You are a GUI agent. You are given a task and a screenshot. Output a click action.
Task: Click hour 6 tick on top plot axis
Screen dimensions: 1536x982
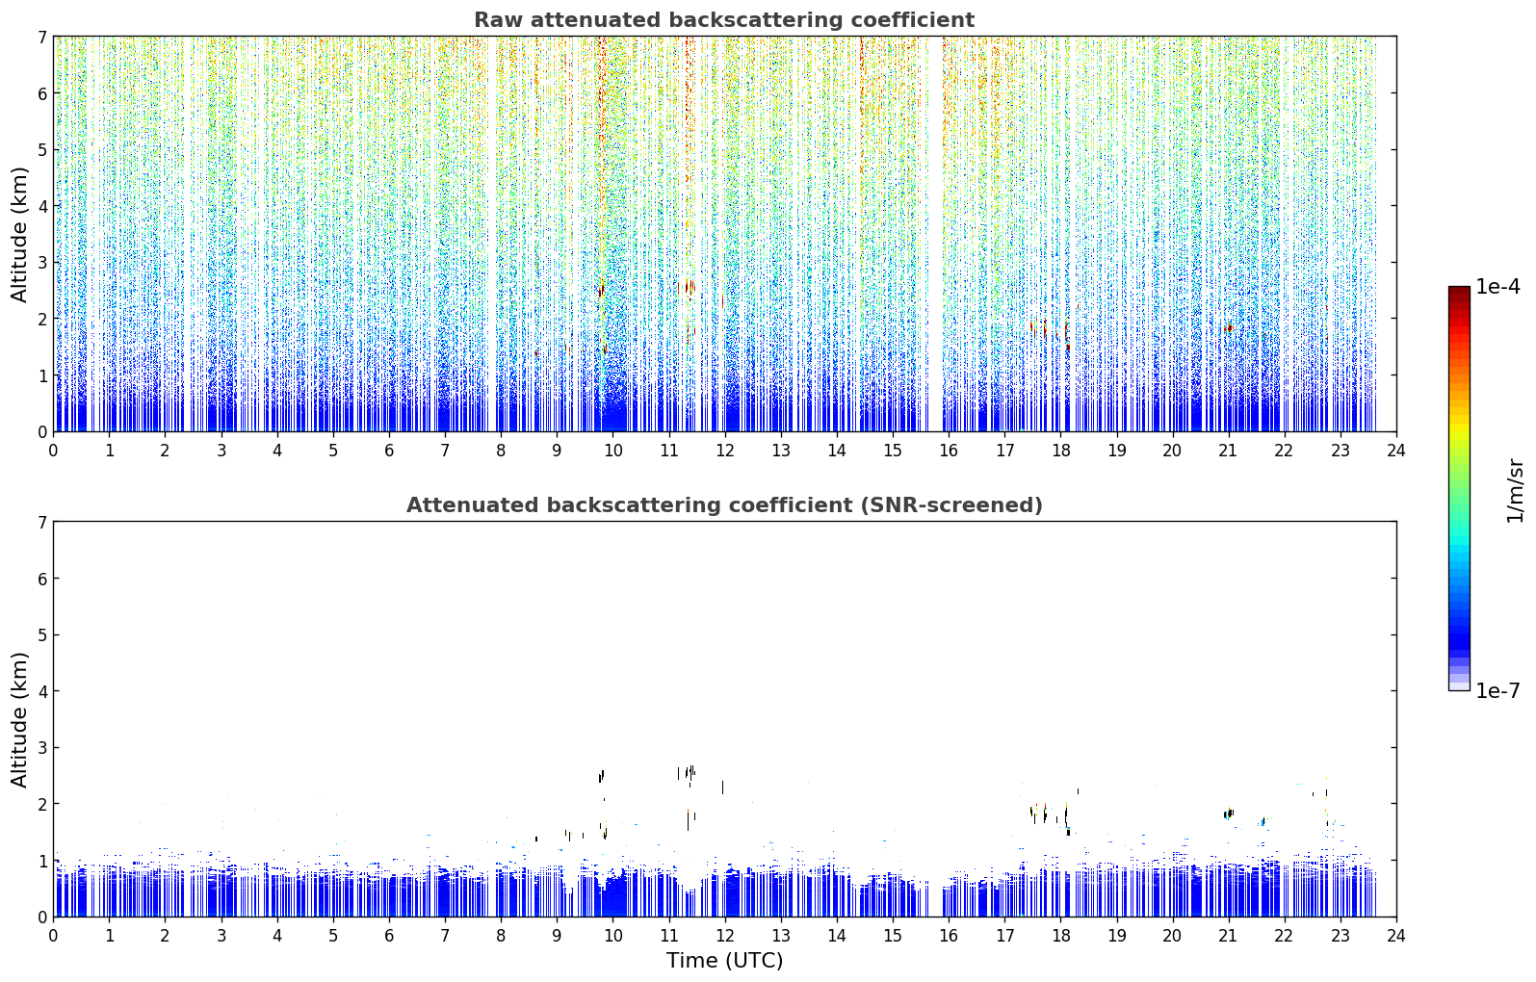pos(389,450)
